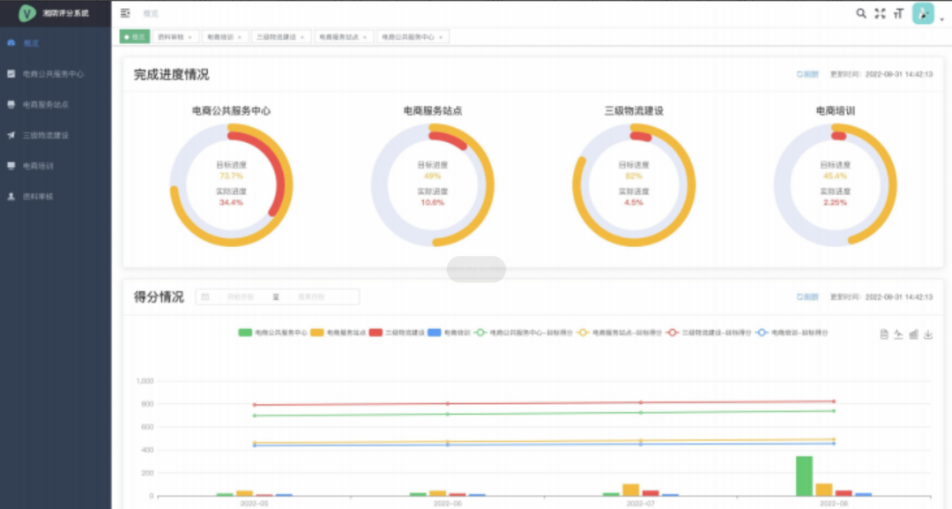This screenshot has width=952, height=509.
Task: Switch to the 电商培训 tab
Action: [220, 37]
